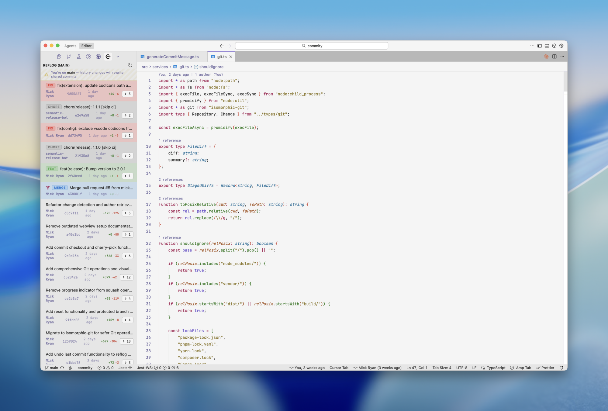Screen dimensions: 608x411
Task: Click the split editor icon above the code
Action: 554,57
